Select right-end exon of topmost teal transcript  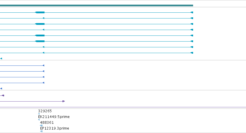point(192,12)
